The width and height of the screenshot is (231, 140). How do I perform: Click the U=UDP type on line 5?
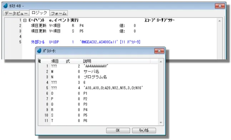point(54,42)
